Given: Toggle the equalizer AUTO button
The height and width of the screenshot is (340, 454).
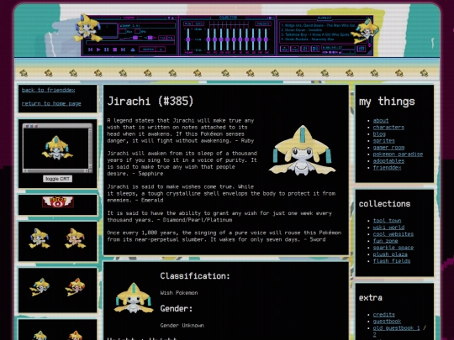Looking at the screenshot, I should pyautogui.click(x=198, y=24).
